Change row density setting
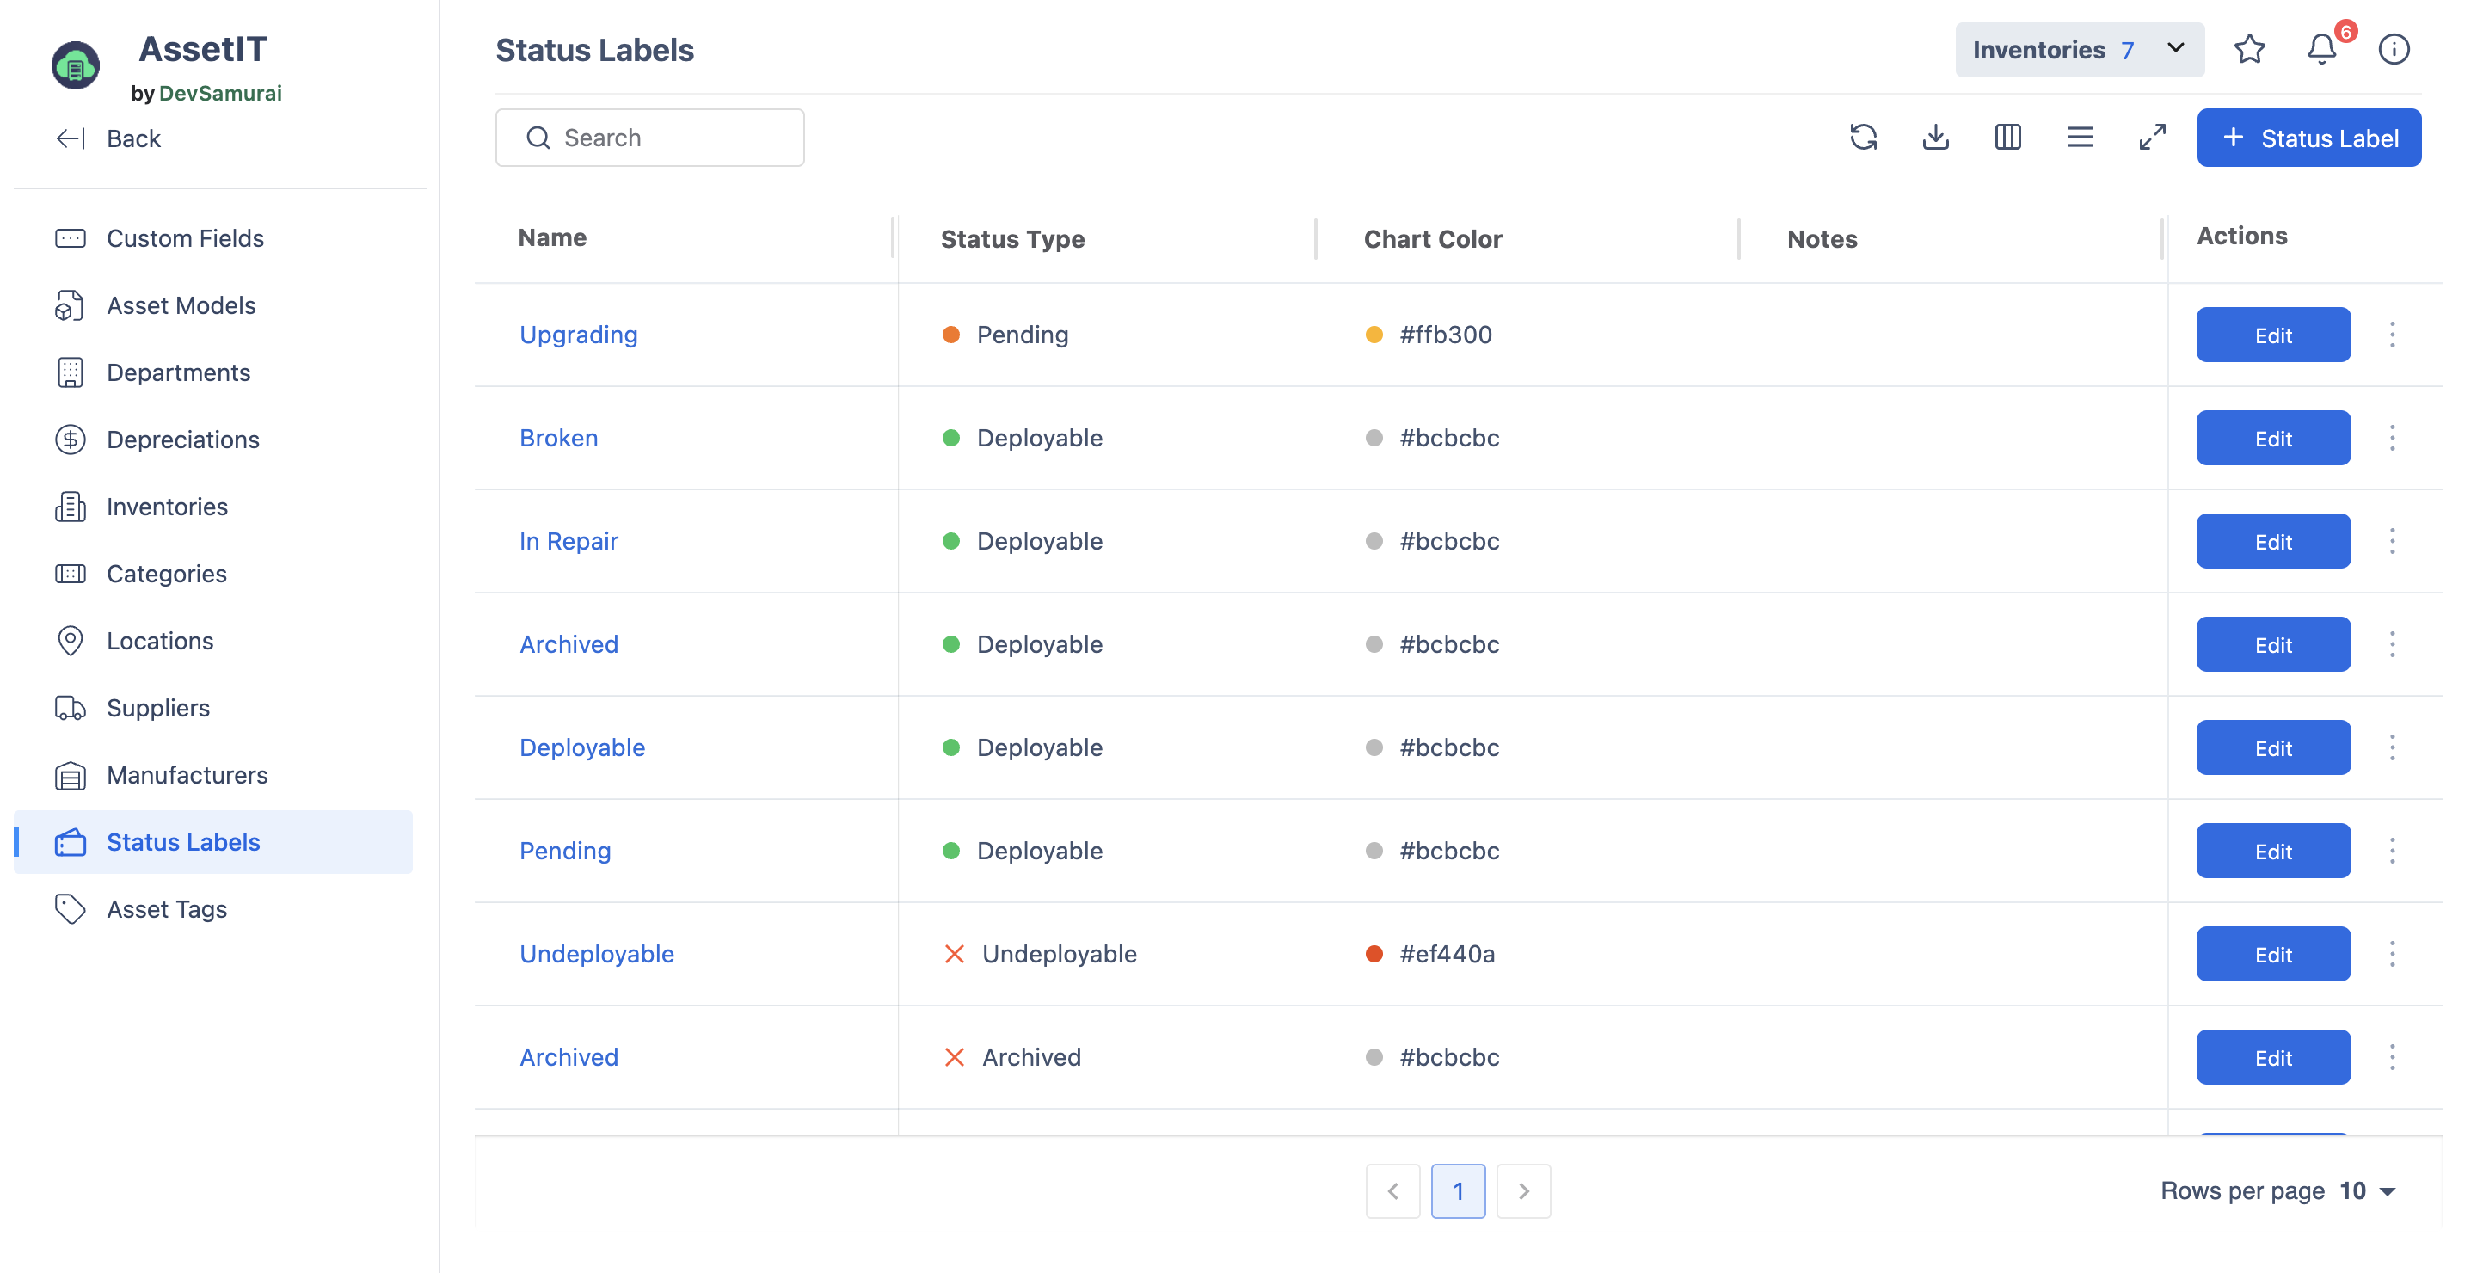The image size is (2477, 1273). [2080, 138]
